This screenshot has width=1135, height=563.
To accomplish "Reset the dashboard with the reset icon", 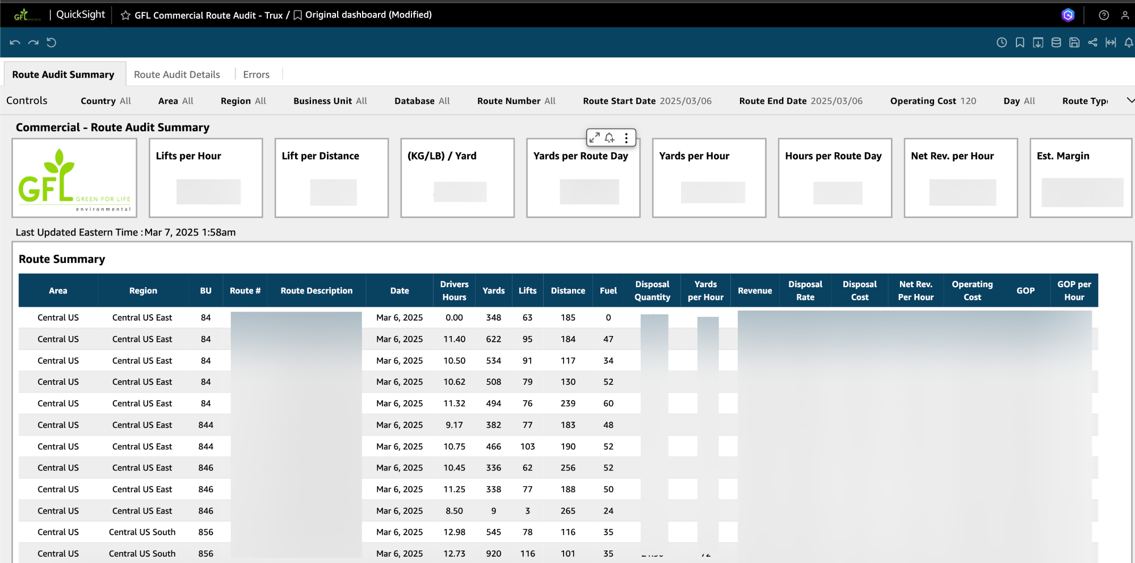I will pyautogui.click(x=51, y=43).
